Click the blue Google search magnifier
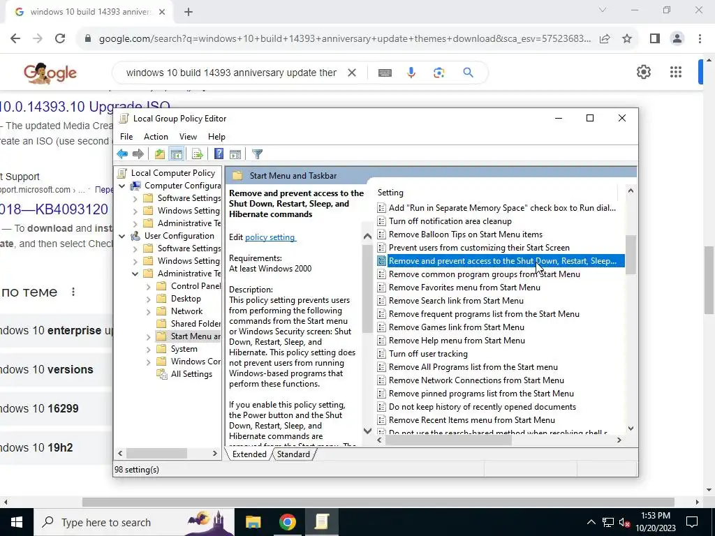 468,73
